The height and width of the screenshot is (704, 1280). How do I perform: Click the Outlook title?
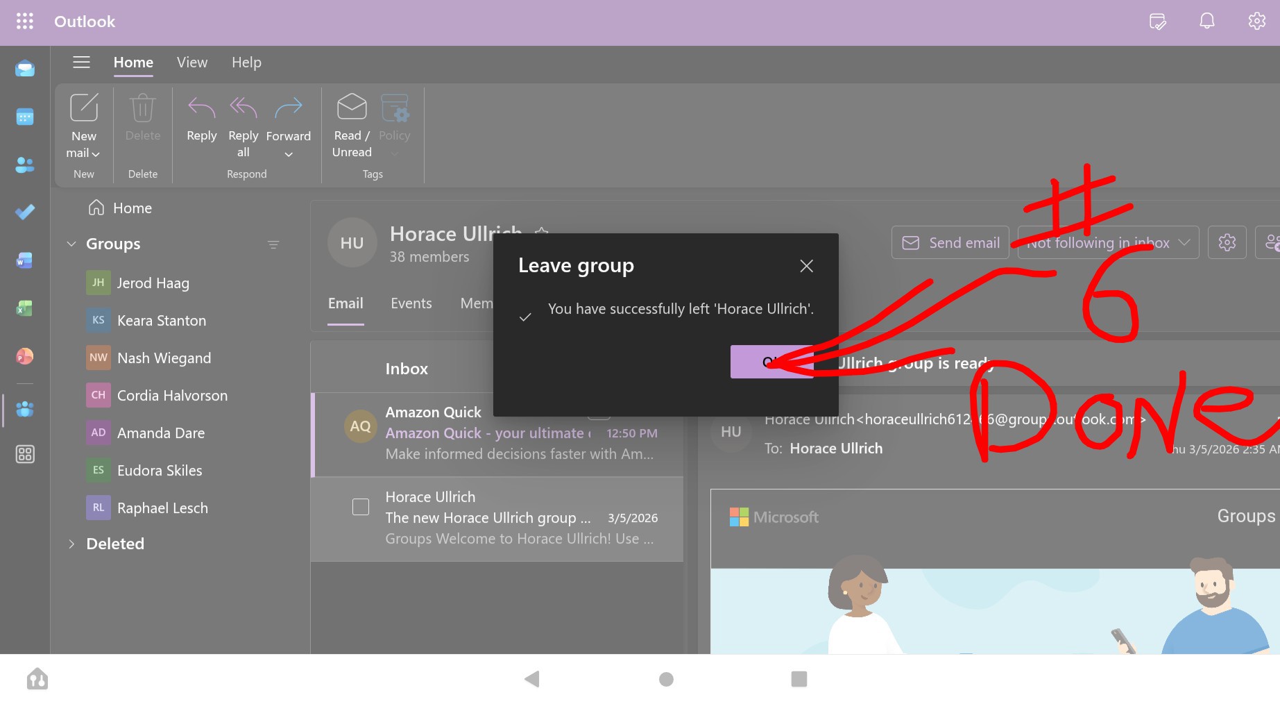pos(85,22)
